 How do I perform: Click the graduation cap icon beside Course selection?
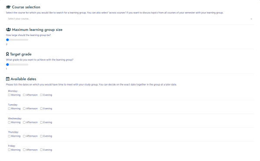click(x=8, y=7)
